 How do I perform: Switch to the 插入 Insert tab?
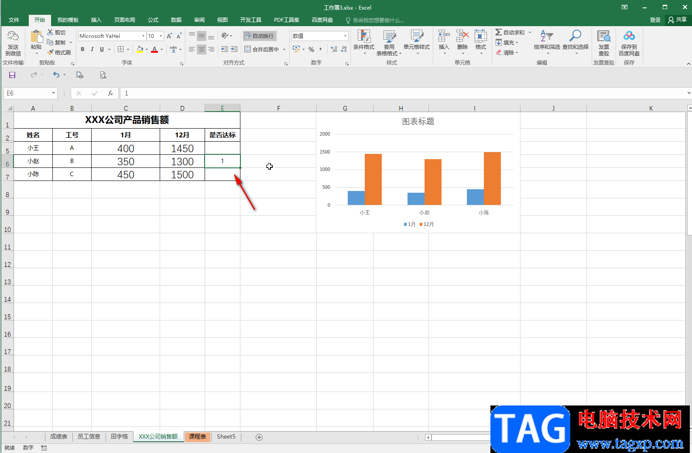[x=96, y=20]
